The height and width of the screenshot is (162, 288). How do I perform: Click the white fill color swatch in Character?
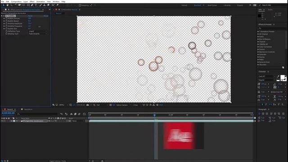pyautogui.click(x=283, y=77)
